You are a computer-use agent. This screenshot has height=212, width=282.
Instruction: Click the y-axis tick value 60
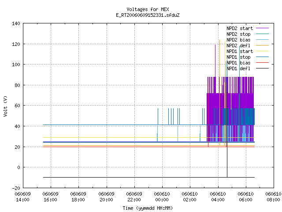[17, 106]
